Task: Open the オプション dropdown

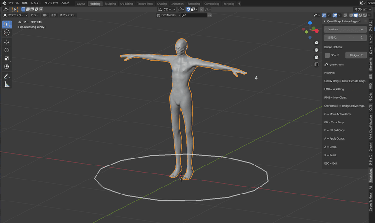Action: (x=362, y=9)
